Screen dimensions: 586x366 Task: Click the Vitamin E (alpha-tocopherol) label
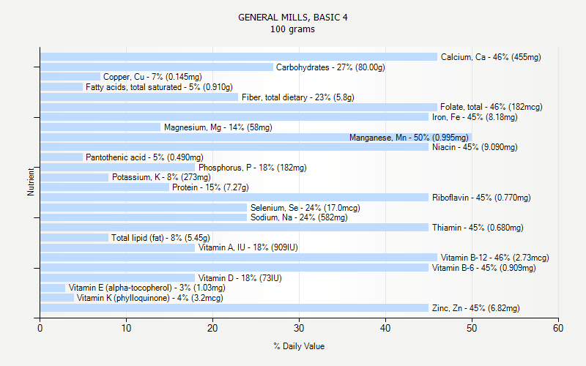147,288
